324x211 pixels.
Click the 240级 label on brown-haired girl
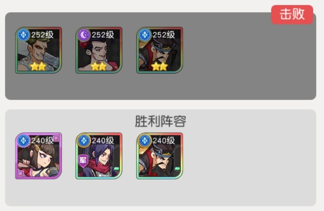[x=42, y=141]
